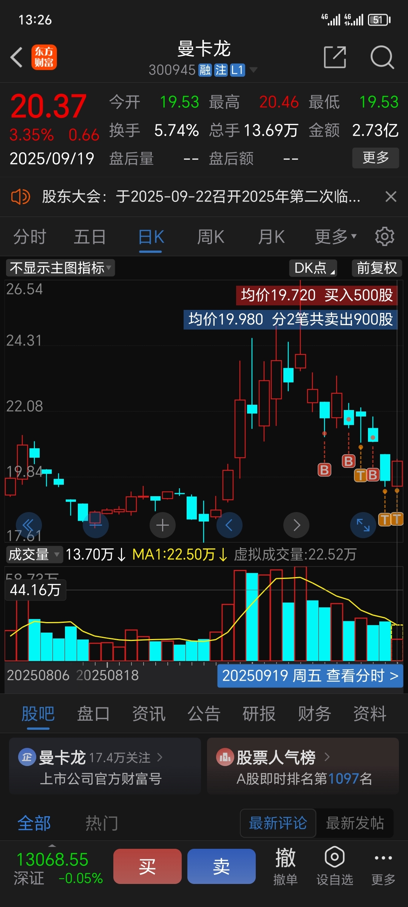Open the 盘口 section tab
Screen dimensions: 408x907
click(x=93, y=714)
